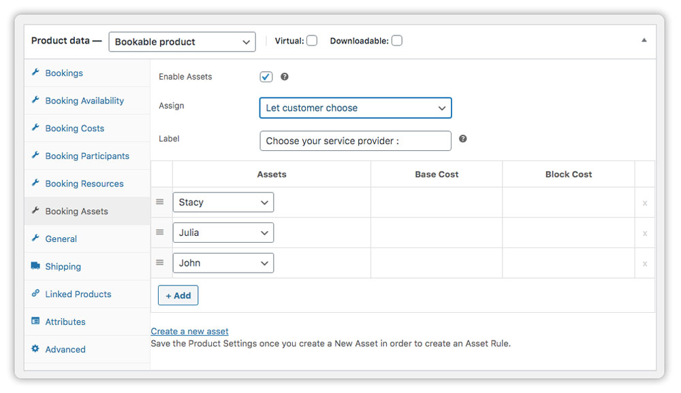Screen dimensions: 681x393
Task: Go to the Attributes tab
Action: pos(87,322)
